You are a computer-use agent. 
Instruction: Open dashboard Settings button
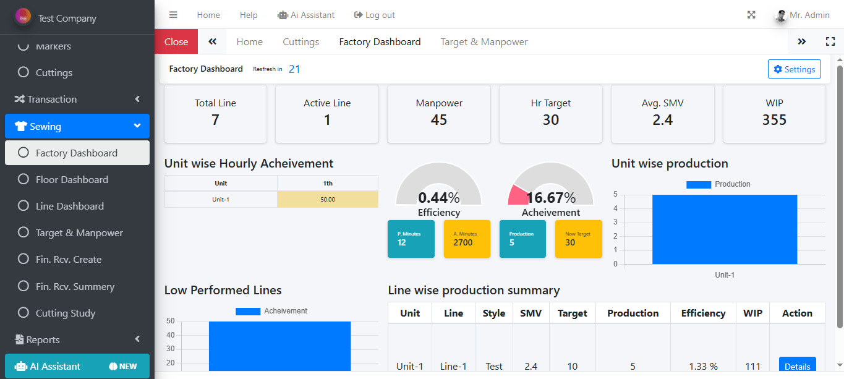[x=795, y=69]
